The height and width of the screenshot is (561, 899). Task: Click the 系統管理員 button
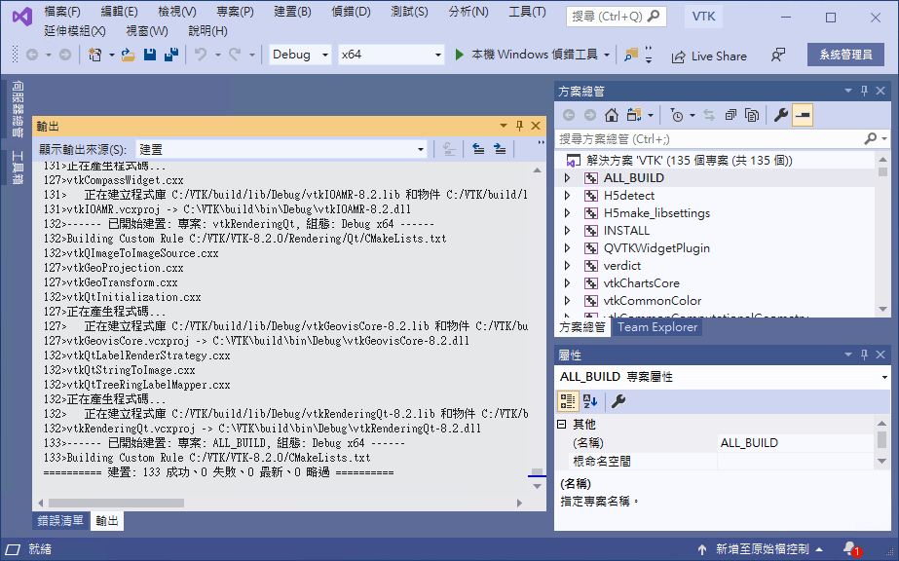point(845,55)
